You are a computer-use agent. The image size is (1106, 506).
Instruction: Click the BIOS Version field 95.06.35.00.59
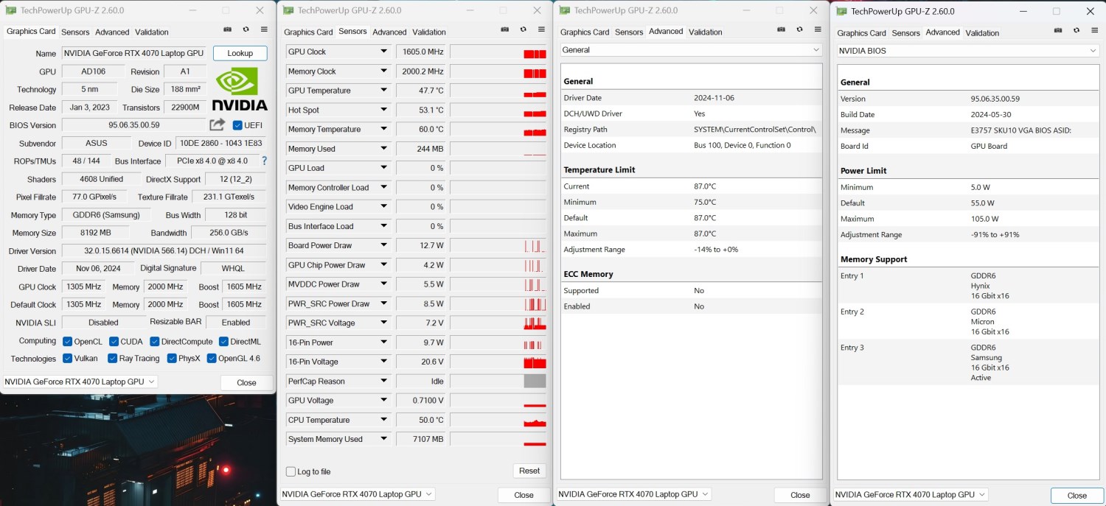click(x=133, y=125)
